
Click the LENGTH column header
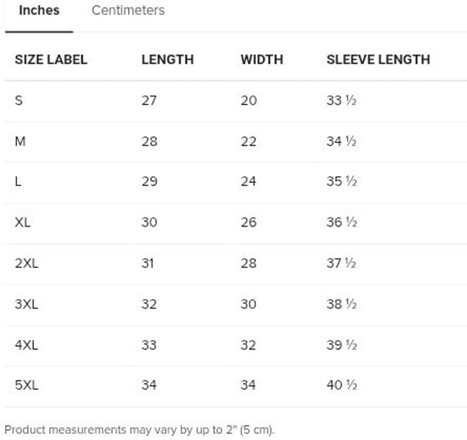(167, 60)
